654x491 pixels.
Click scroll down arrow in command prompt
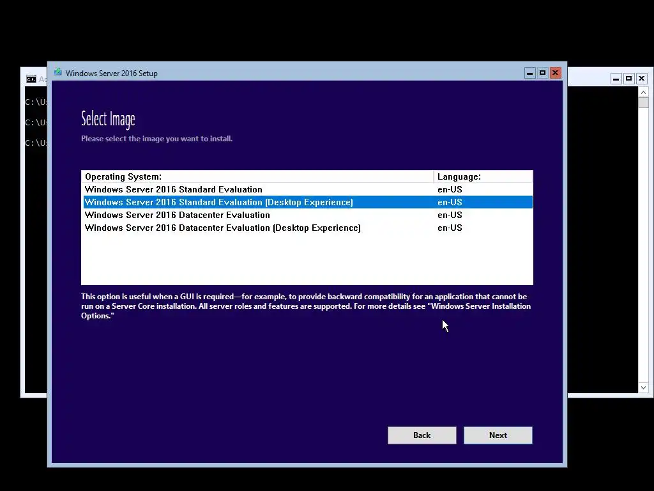coord(643,387)
